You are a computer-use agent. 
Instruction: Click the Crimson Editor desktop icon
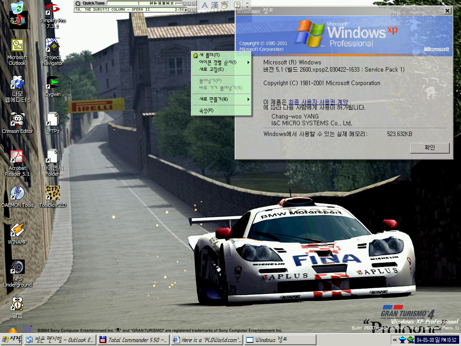(x=17, y=120)
